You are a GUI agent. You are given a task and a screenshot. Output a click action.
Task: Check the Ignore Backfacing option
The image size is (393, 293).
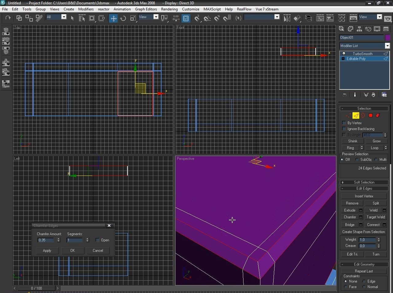pos(344,129)
